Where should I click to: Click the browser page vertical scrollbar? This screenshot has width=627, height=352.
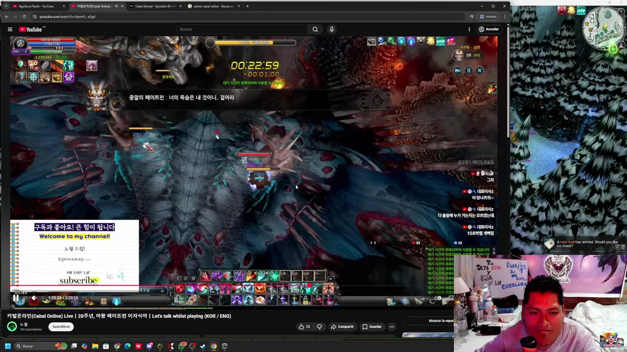(507, 81)
